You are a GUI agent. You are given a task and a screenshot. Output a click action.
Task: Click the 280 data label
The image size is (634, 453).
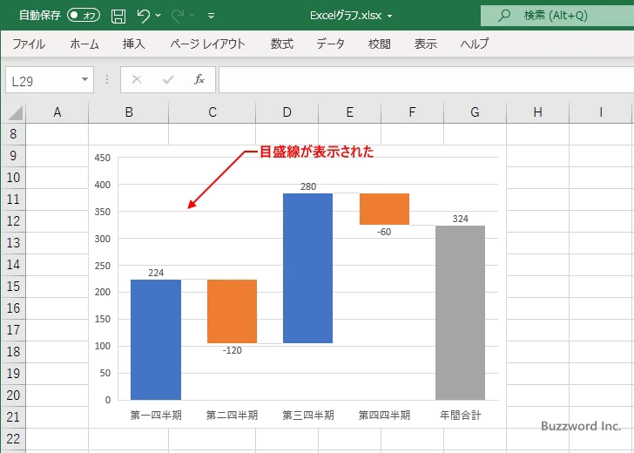click(x=308, y=186)
